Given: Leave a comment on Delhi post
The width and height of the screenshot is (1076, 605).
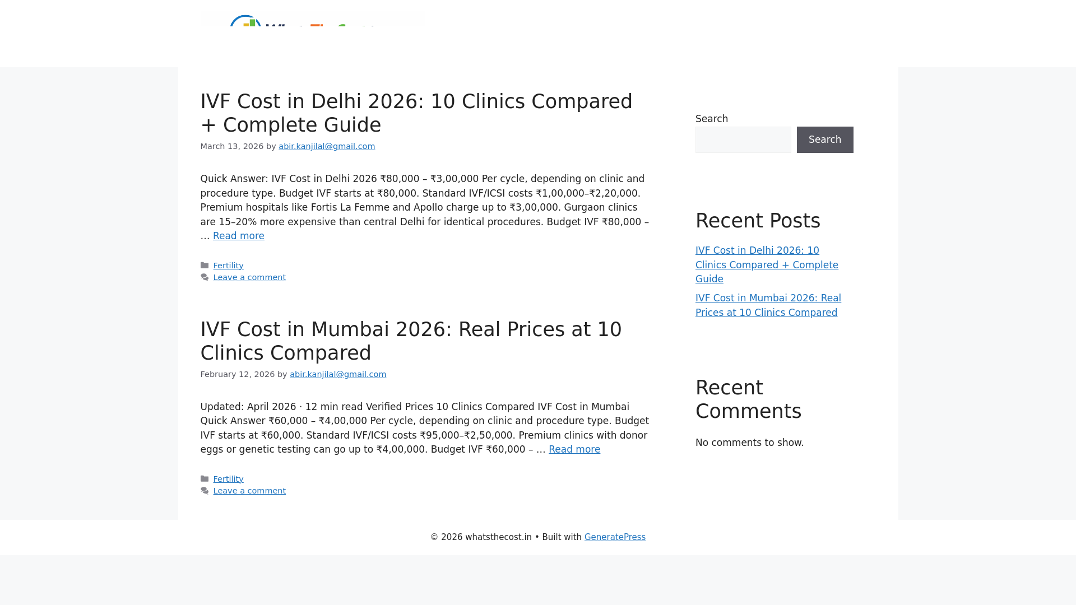Looking at the screenshot, I should click(249, 277).
